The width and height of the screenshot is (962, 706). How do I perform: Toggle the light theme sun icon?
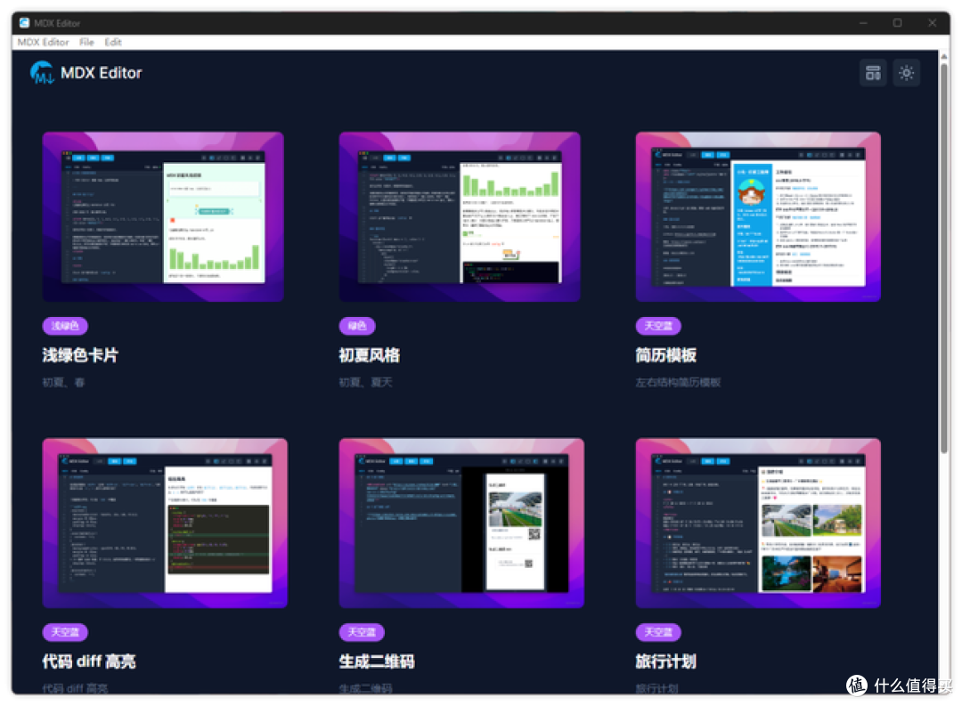906,73
